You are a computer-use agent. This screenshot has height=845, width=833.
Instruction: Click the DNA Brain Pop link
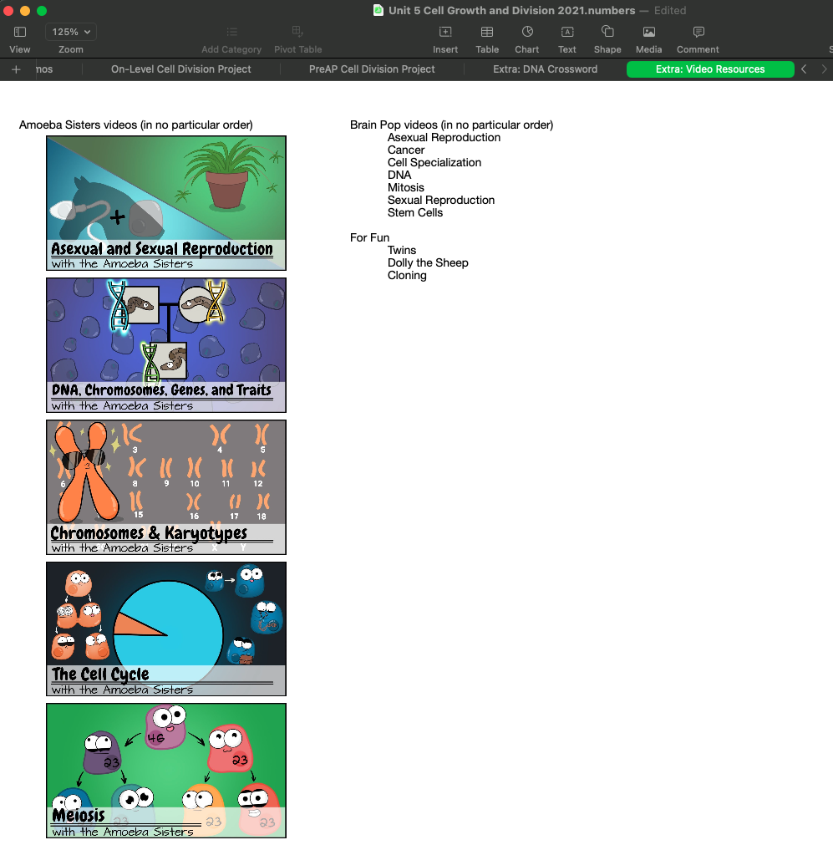pyautogui.click(x=399, y=176)
